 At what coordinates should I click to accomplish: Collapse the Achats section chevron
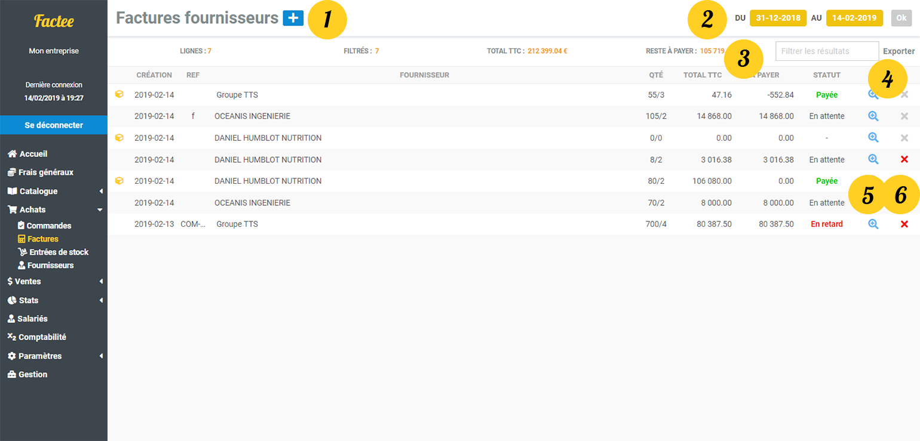(100, 209)
